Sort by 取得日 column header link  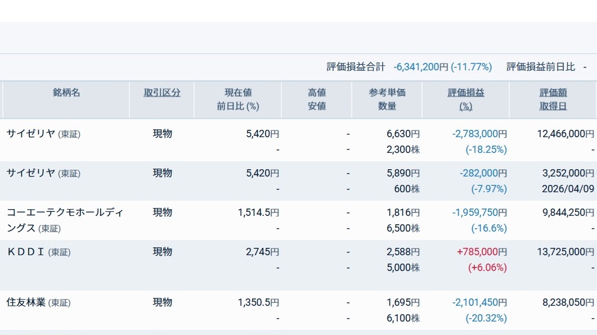coord(553,106)
